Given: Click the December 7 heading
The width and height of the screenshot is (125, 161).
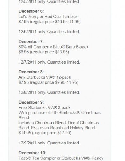Looking at the screenshot, I should (x=31, y=42).
